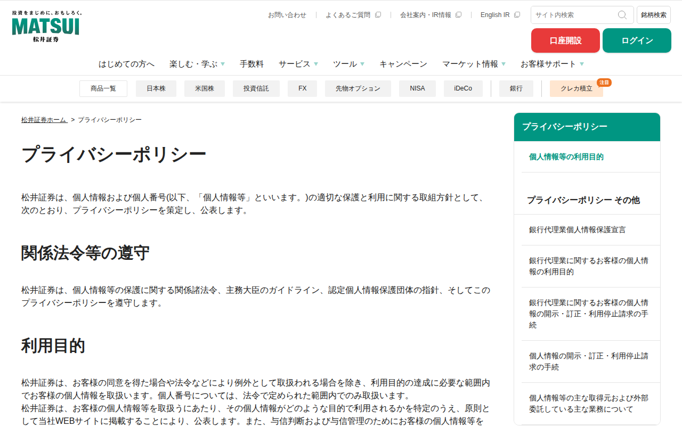Follow the よくあるご質問 link

(x=348, y=15)
